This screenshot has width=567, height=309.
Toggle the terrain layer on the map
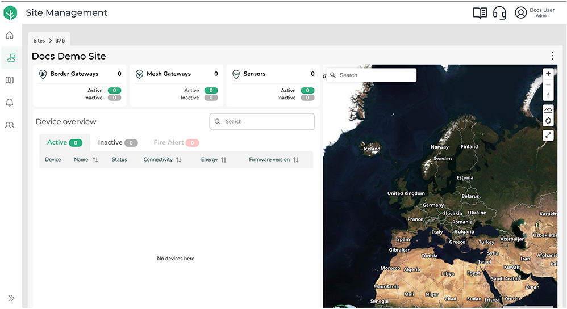point(548,109)
